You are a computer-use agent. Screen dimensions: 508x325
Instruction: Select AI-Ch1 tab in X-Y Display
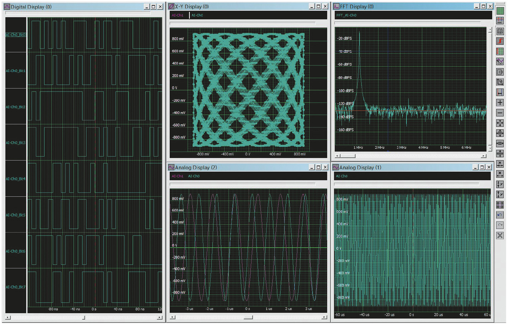point(178,15)
